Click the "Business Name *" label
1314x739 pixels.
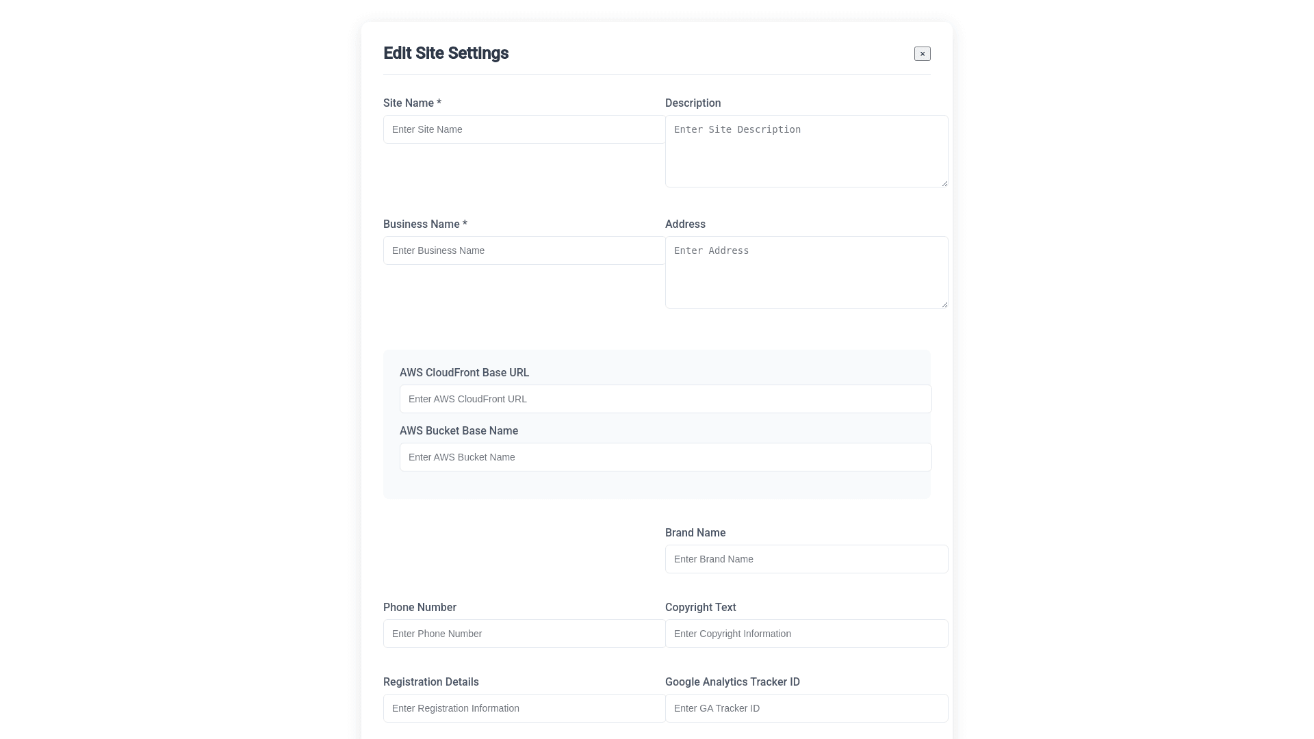(425, 224)
